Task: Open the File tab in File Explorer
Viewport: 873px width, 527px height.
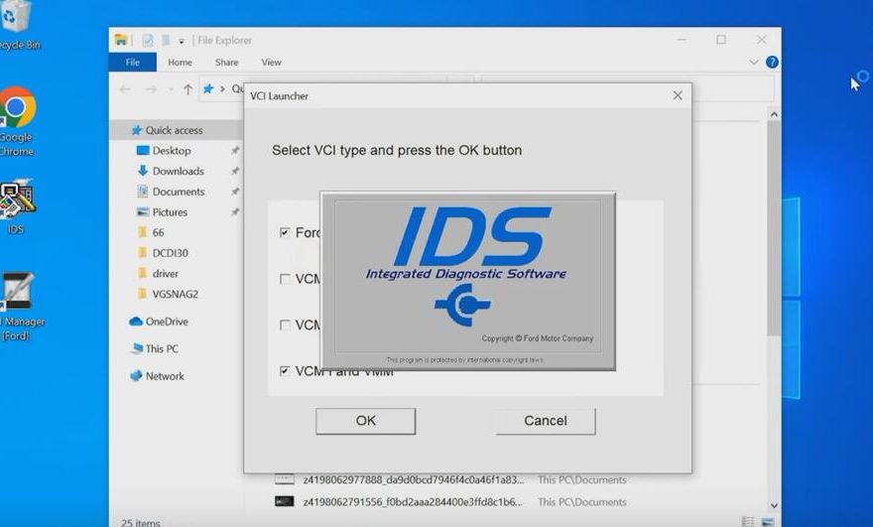Action: 133,63
